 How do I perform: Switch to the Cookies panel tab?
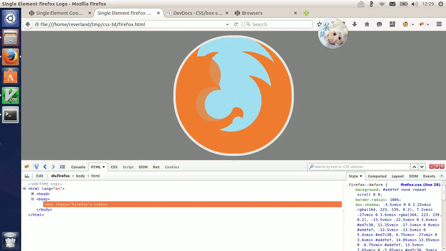(172, 167)
